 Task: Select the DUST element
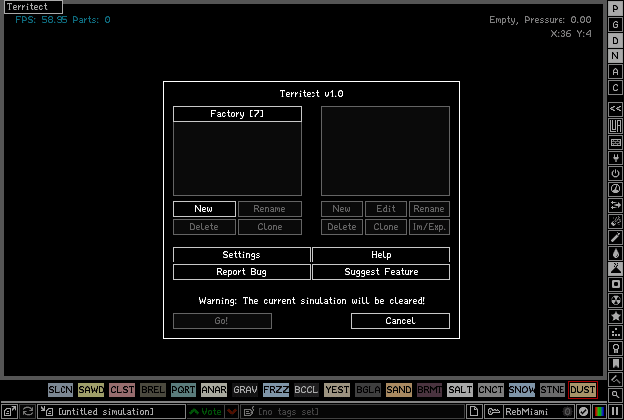click(583, 390)
